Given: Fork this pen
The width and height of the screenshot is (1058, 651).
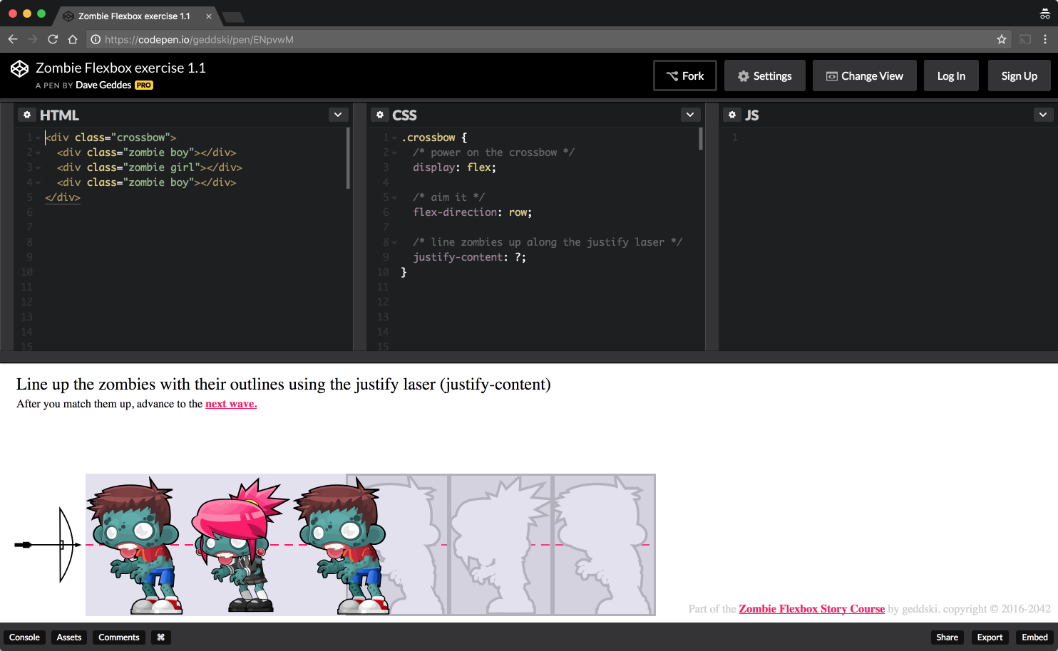Looking at the screenshot, I should pyautogui.click(x=685, y=75).
